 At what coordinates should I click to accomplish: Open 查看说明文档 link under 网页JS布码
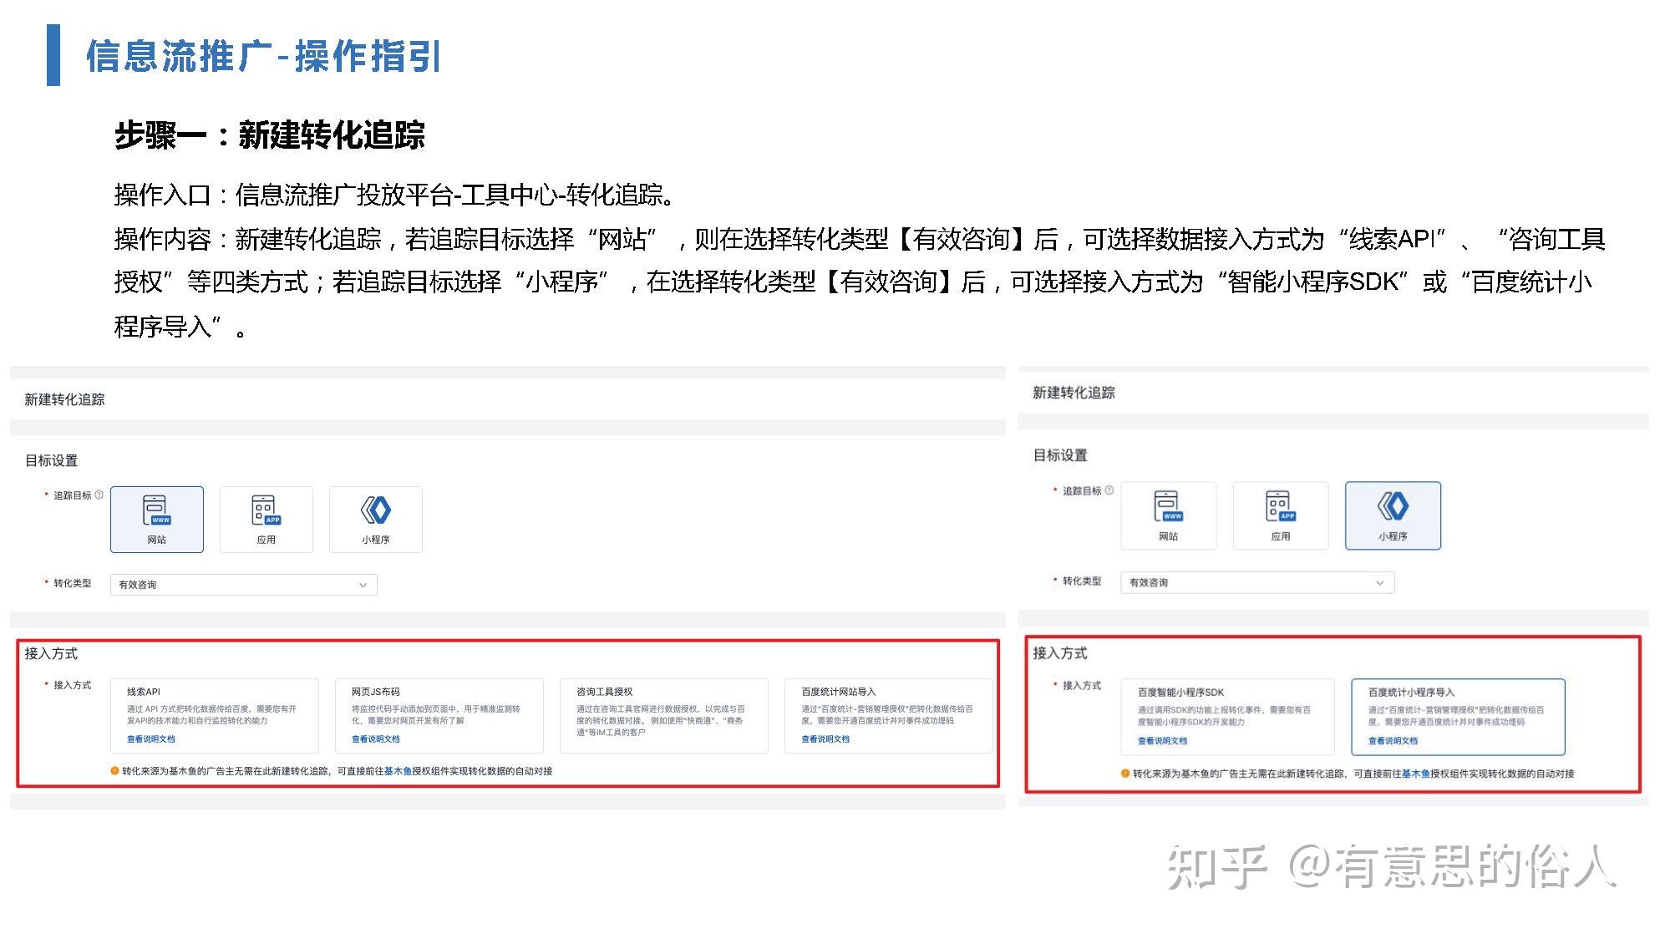[376, 739]
